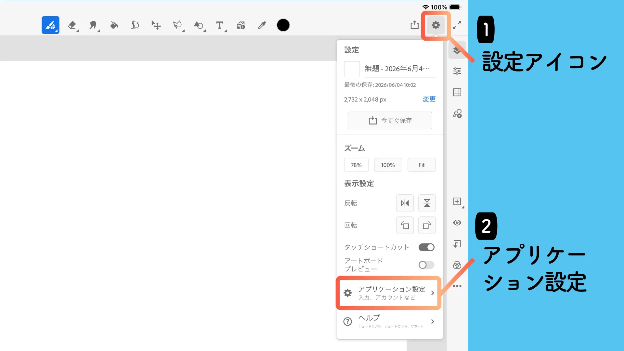
Task: Select the shapes tool
Action: coord(199,25)
